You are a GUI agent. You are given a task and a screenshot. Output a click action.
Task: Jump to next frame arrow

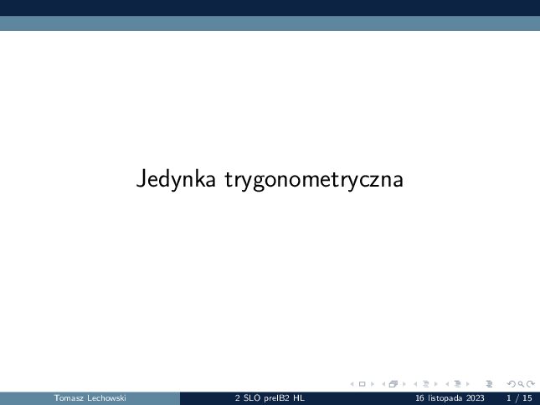click(x=404, y=384)
